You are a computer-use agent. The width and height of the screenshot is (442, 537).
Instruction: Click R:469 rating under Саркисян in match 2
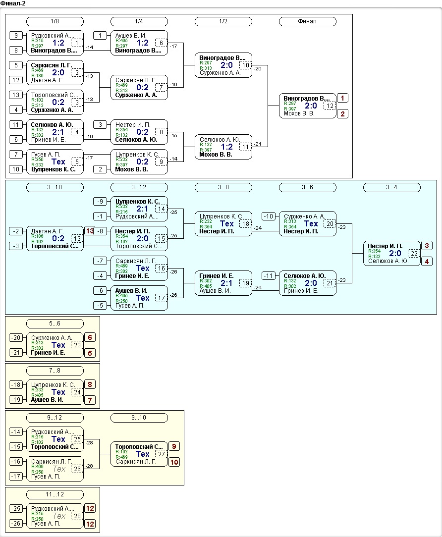click(37, 70)
